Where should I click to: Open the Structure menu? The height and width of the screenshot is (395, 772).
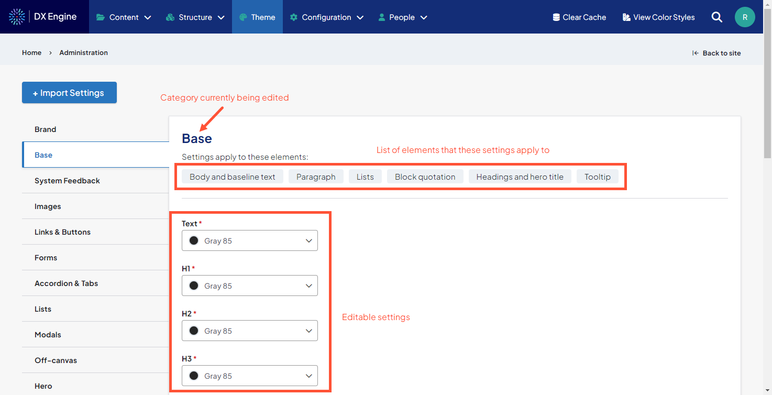195,17
